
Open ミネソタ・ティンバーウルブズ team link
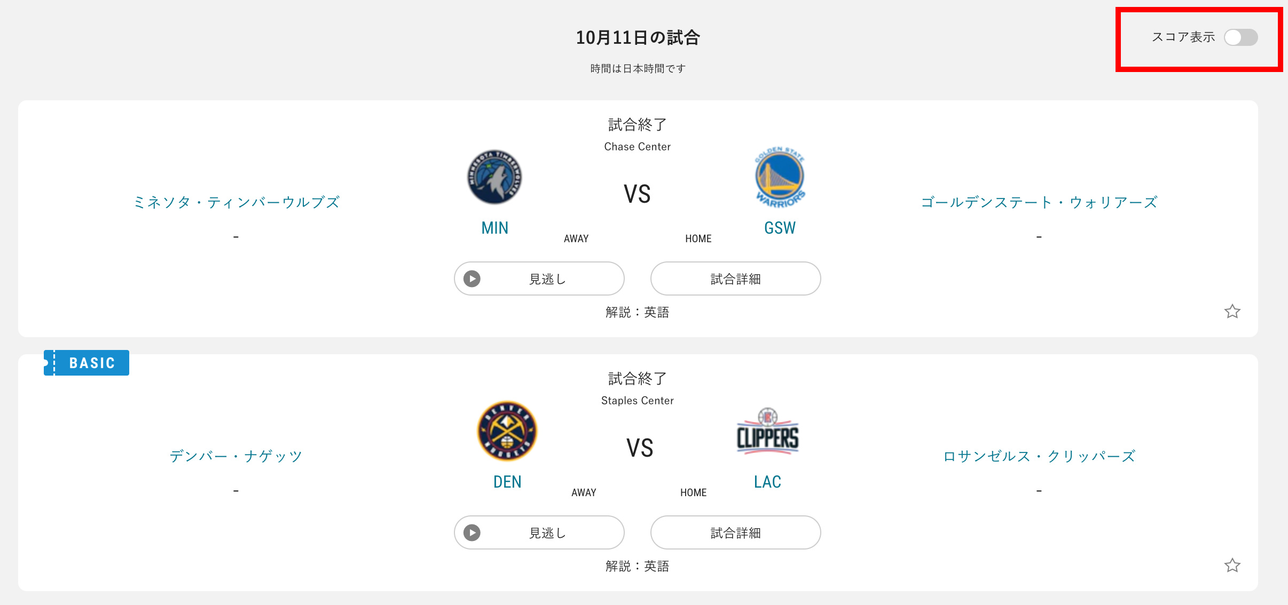pyautogui.click(x=236, y=202)
